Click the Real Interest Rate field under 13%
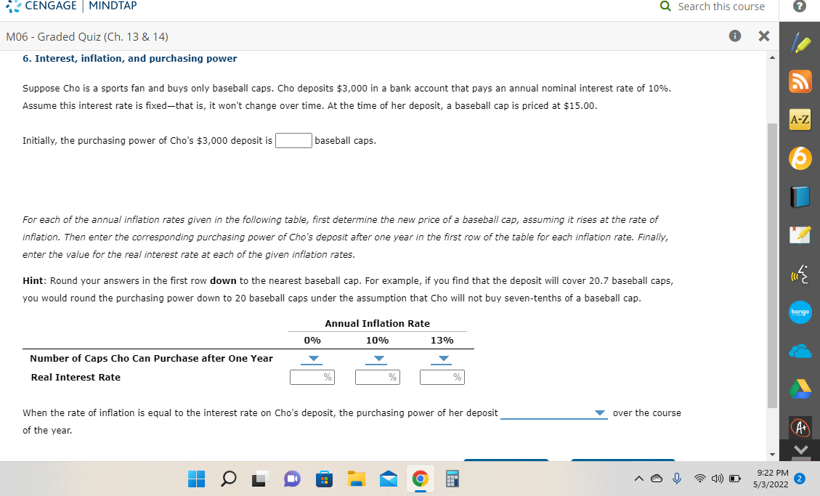820x496 pixels. click(x=442, y=376)
